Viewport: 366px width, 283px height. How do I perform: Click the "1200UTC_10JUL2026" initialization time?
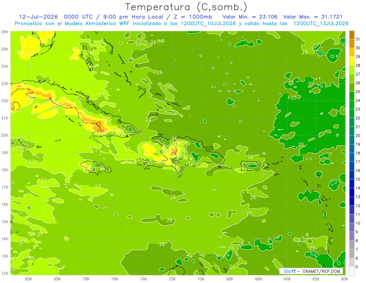(208, 24)
